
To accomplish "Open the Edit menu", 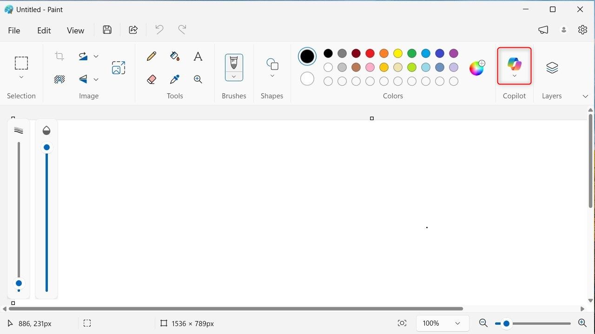I will click(x=44, y=30).
